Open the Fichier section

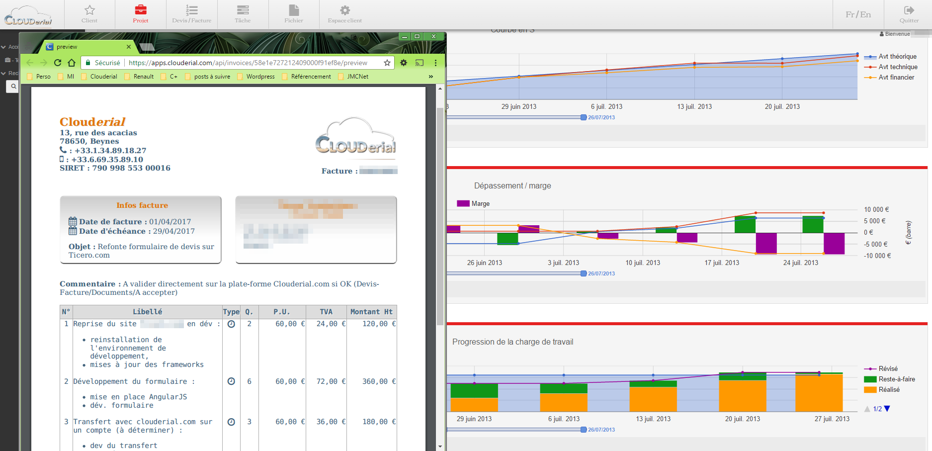click(x=294, y=14)
